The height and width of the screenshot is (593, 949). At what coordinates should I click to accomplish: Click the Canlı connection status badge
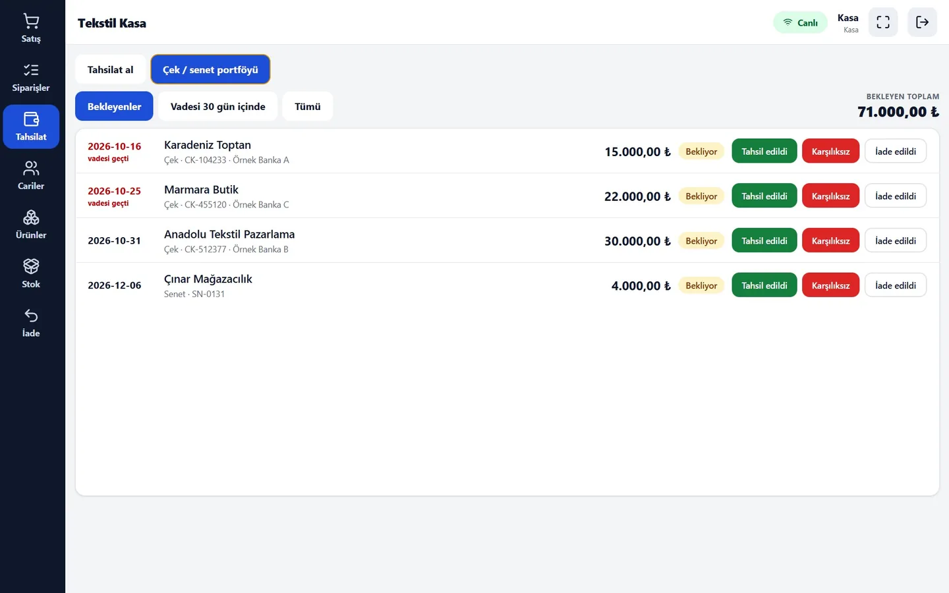click(800, 22)
